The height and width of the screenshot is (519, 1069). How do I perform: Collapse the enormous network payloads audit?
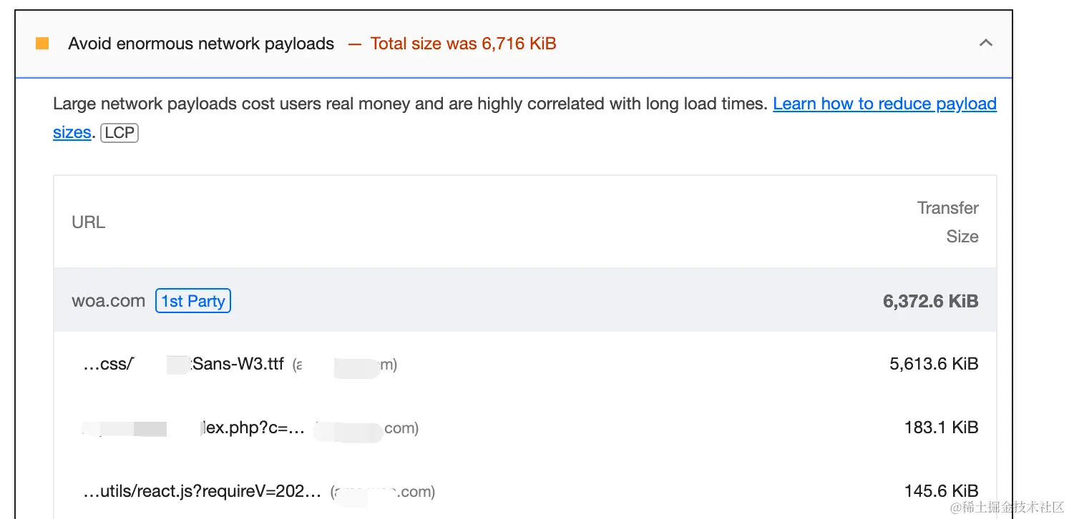pos(985,44)
